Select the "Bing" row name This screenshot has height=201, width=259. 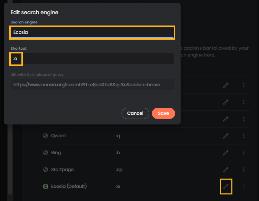tap(56, 153)
